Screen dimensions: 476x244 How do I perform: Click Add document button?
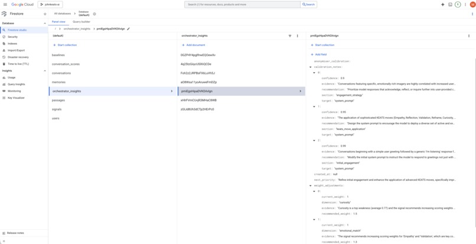coord(194,45)
